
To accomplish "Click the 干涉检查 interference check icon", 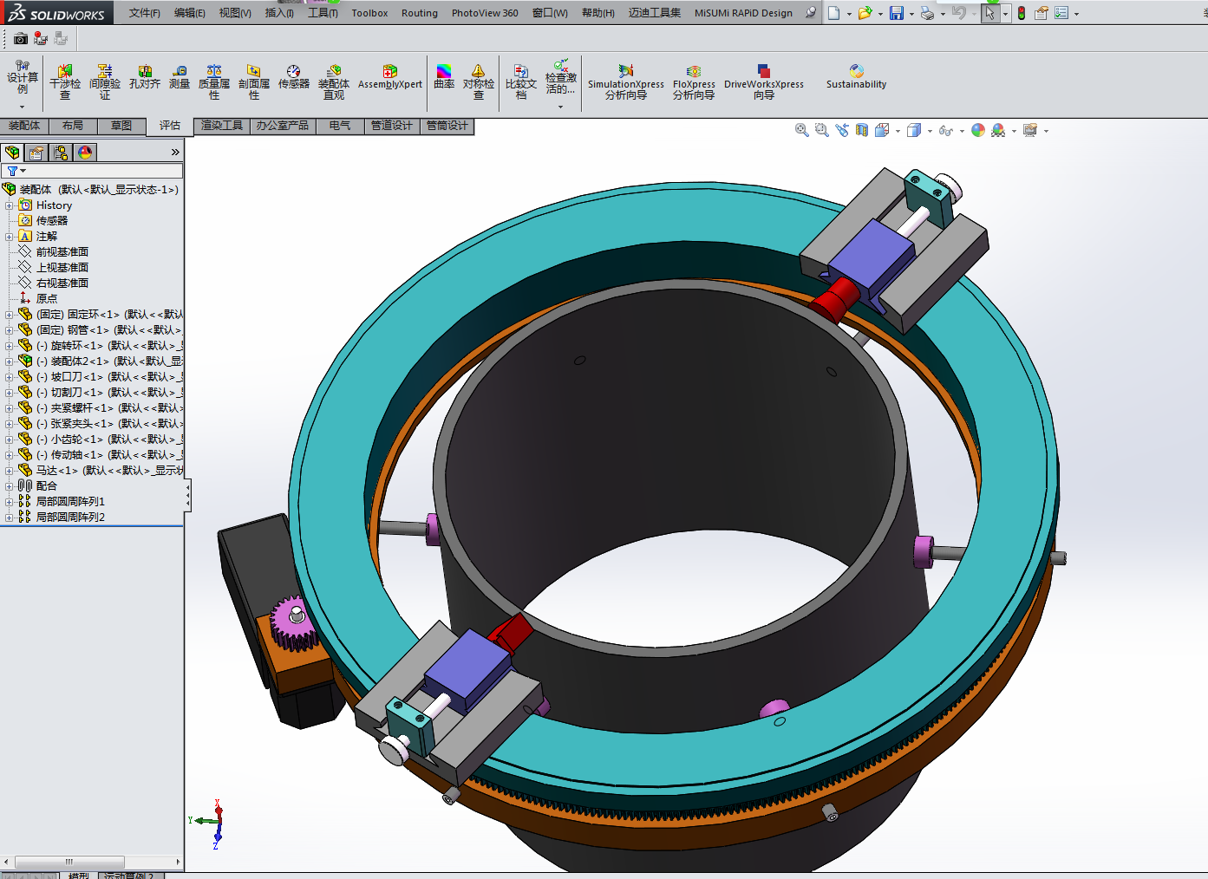I will [65, 78].
